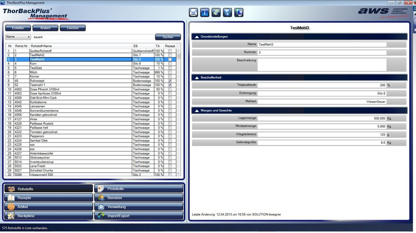The height and width of the screenshot is (233, 416).
Task: Select the 'Sambal Olek' row
Action: click(91, 141)
